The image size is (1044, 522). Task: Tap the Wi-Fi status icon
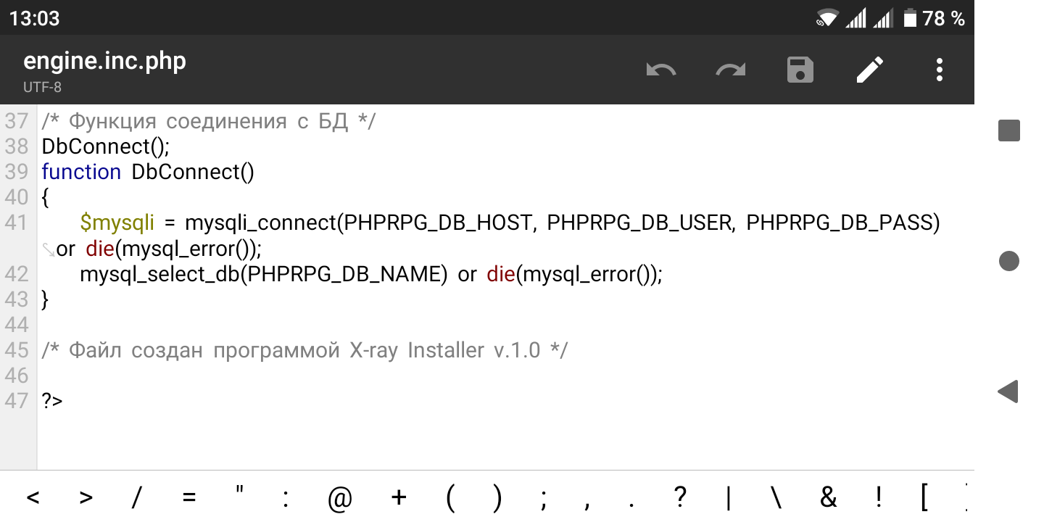(827, 18)
